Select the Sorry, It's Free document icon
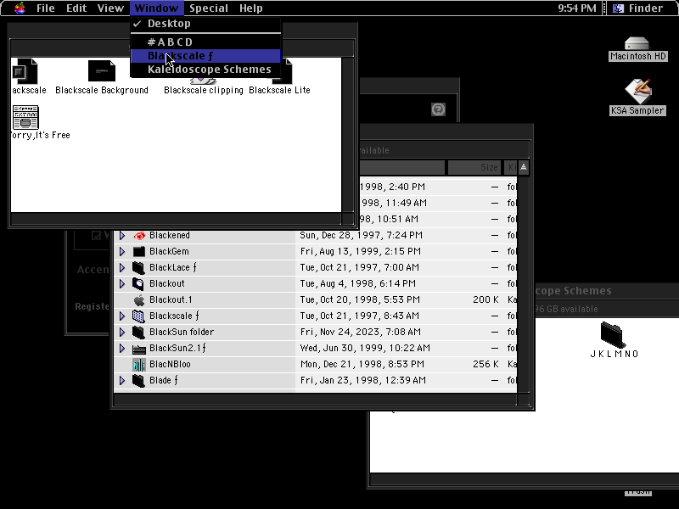The image size is (679, 509). 25,117
